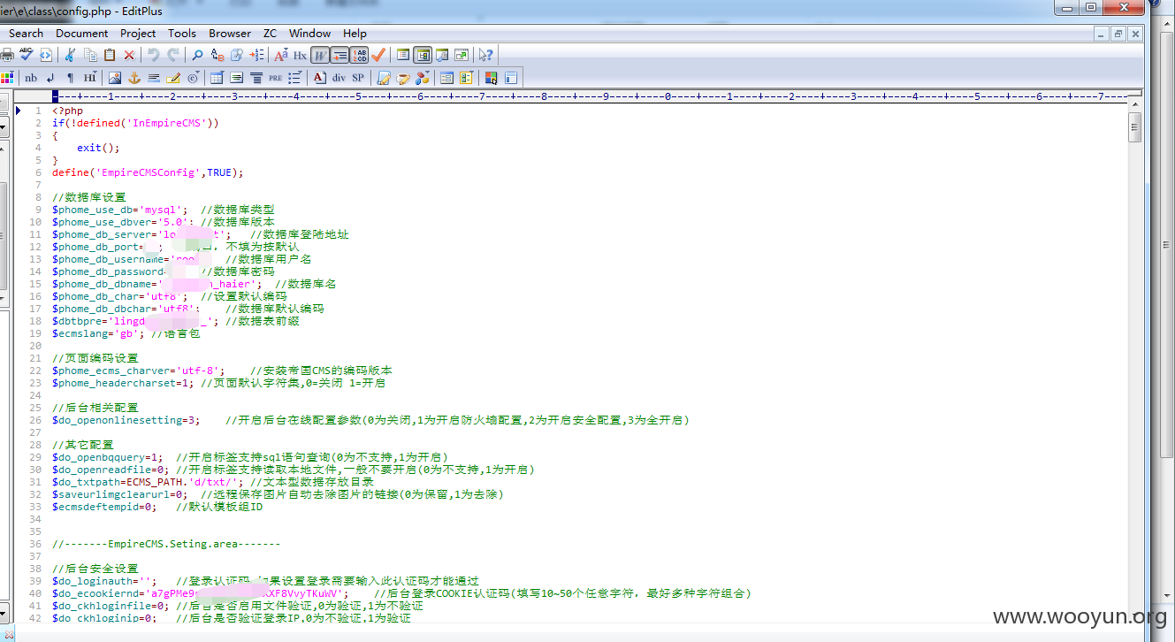Click the Undo arrow icon

point(153,55)
